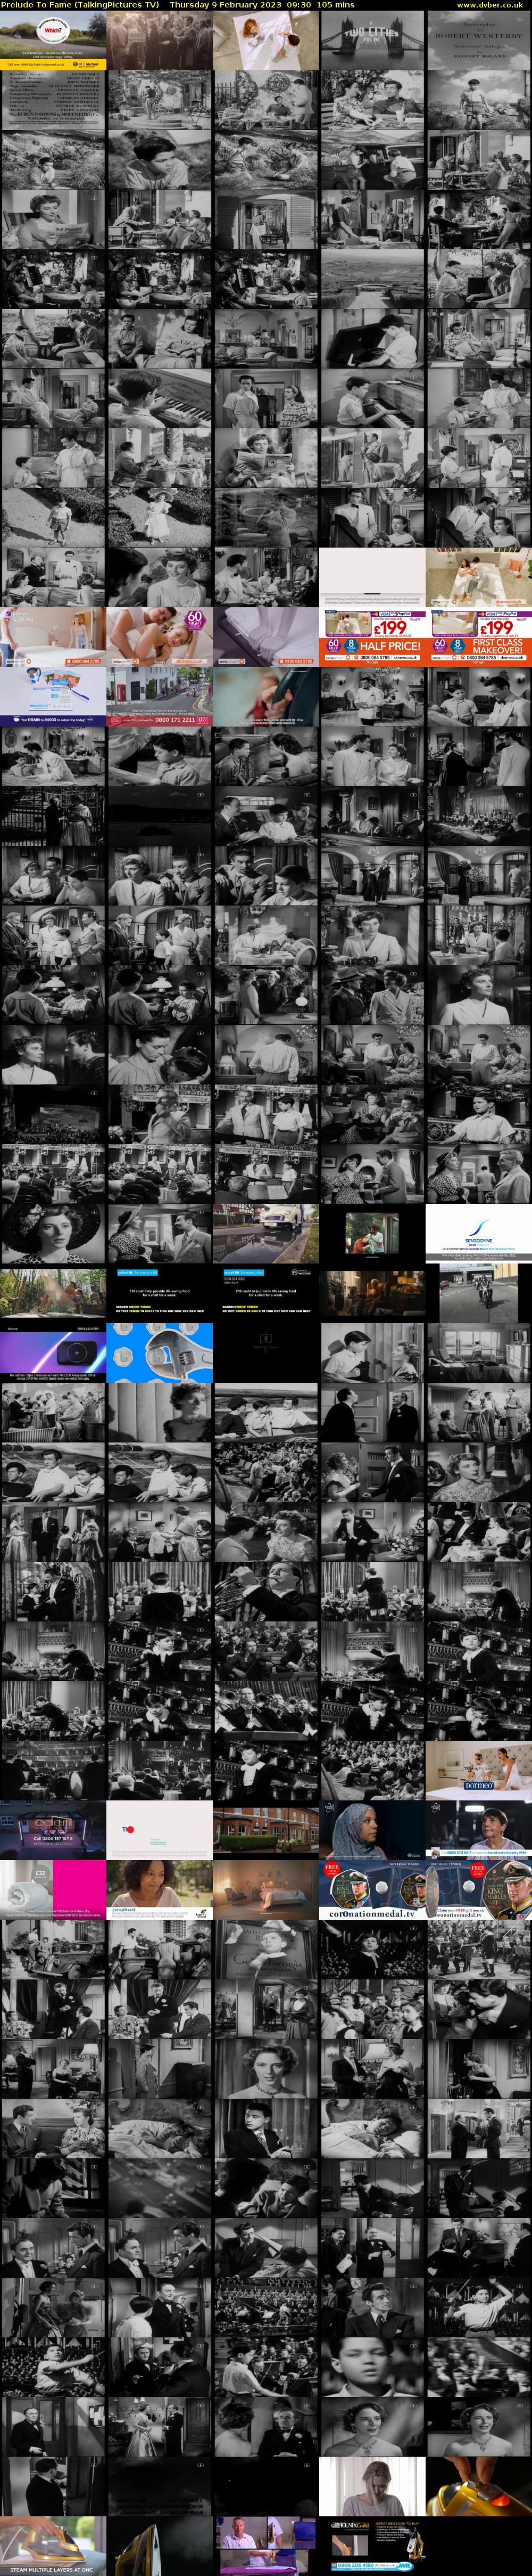Image resolution: width=532 pixels, height=2576 pixels.
Task: Open the Robert Westerby screenplay credit thumbnail
Action: point(478,40)
